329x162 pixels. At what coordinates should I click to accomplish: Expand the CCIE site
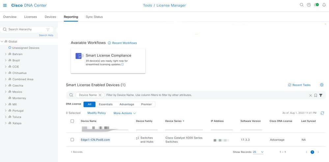6,67
